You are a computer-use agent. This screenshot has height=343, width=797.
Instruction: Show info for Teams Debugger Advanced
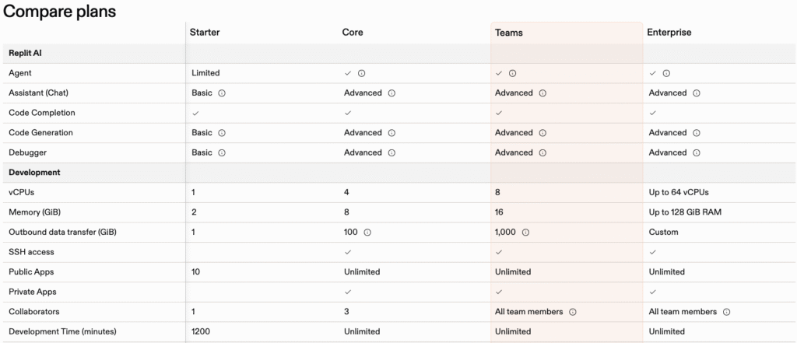(x=542, y=152)
